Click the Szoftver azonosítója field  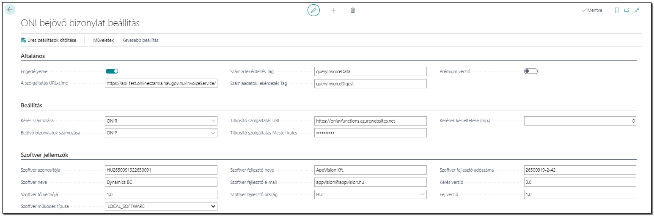(161, 170)
